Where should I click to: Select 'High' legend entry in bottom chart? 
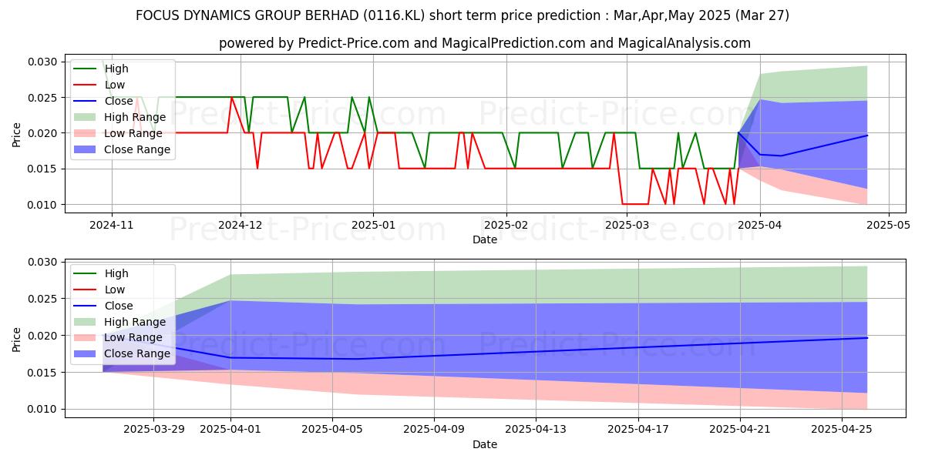point(116,273)
